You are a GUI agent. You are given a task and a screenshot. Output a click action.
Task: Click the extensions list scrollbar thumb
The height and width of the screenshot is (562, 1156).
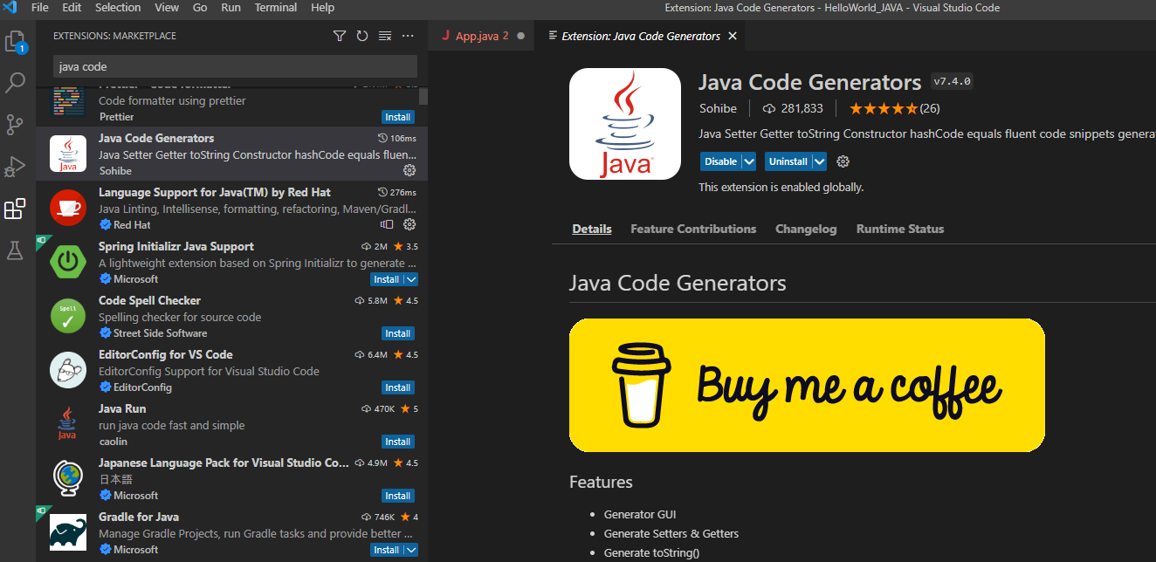pyautogui.click(x=423, y=95)
